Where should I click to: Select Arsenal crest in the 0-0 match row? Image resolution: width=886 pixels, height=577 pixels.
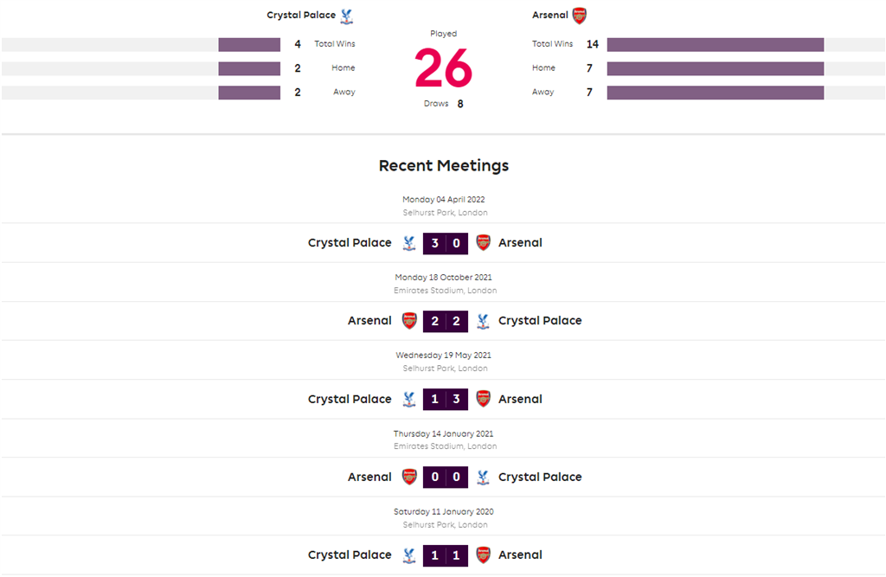click(409, 477)
